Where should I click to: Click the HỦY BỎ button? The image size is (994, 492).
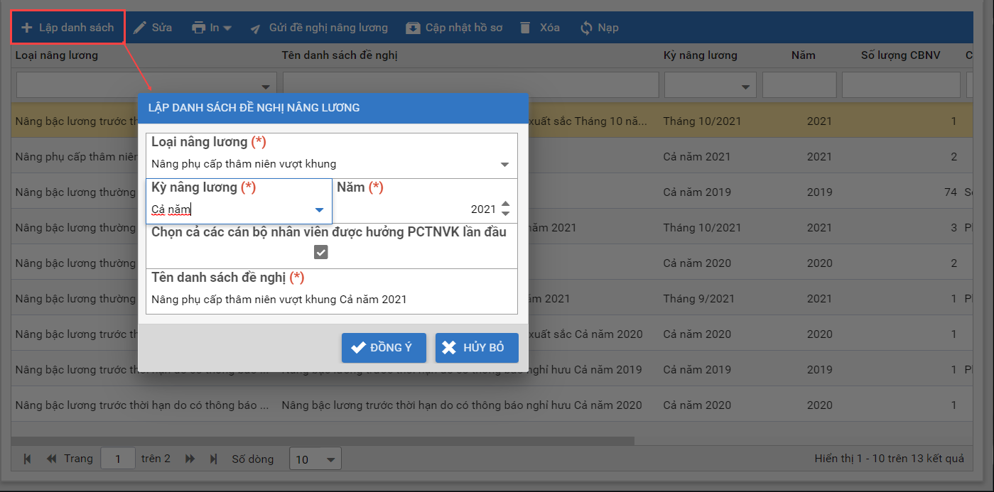(477, 348)
